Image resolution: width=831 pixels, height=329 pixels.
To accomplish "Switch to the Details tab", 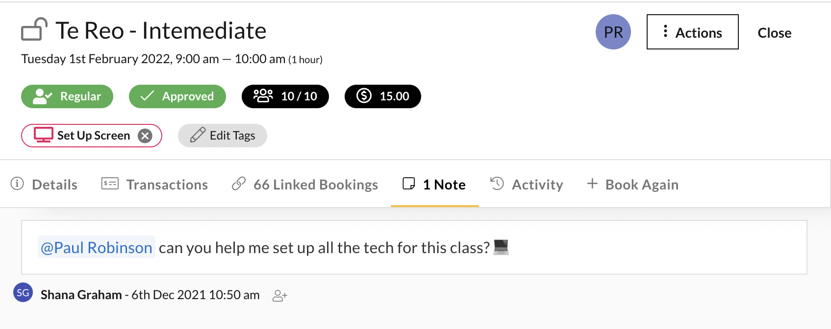I will click(x=44, y=184).
